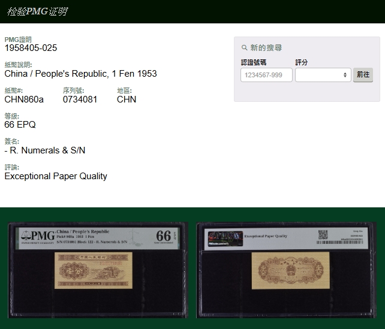The image size is (385, 329).
Task: Open the back banknote holder image
Action: [286, 270]
